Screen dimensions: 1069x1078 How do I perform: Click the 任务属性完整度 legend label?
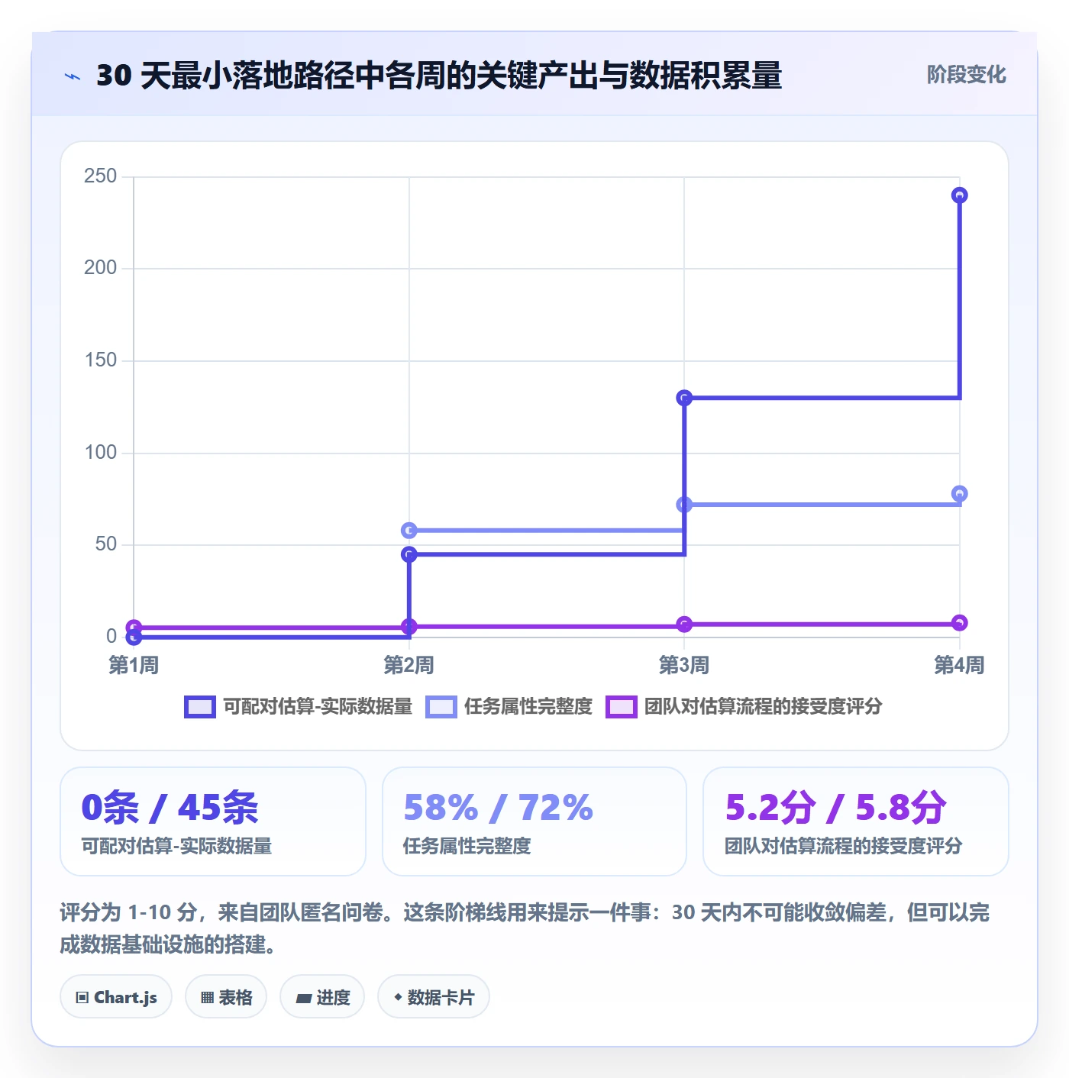point(528,707)
